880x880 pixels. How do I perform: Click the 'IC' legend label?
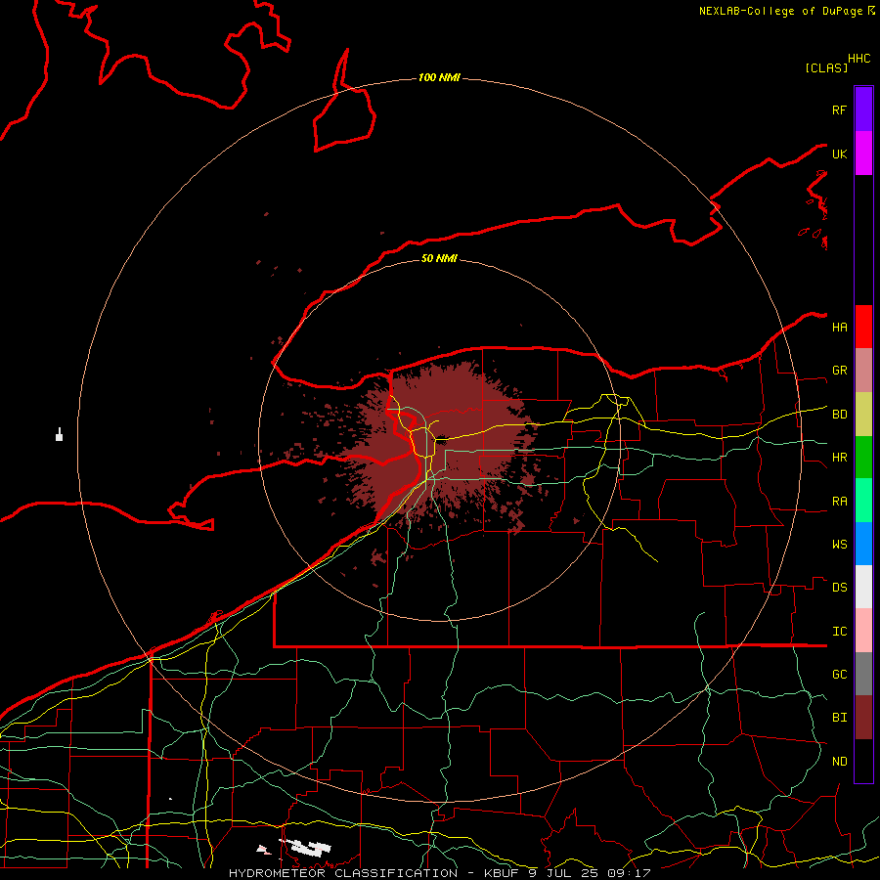point(840,632)
